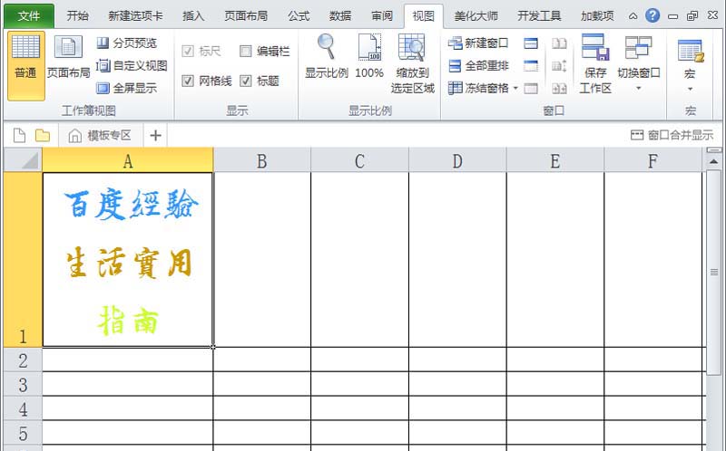This screenshot has width=726, height=451.
Task: Collapse the ribbon with the caret icon
Action: point(633,16)
